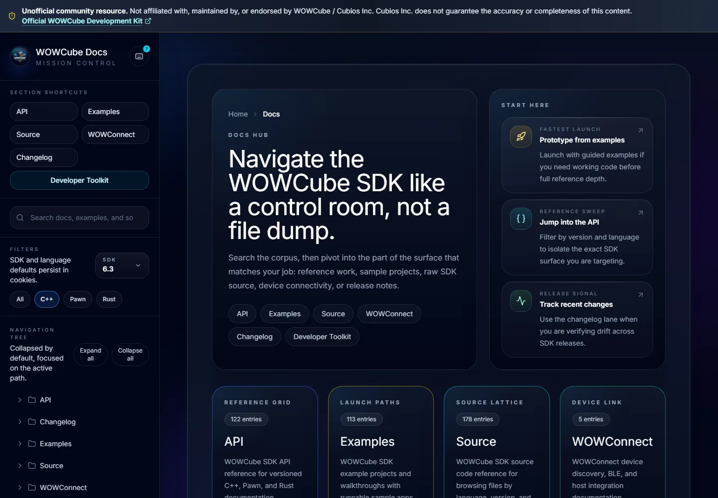Image resolution: width=718 pixels, height=498 pixels.
Task: Open the Developer Toolkit sidebar button
Action: click(x=79, y=180)
